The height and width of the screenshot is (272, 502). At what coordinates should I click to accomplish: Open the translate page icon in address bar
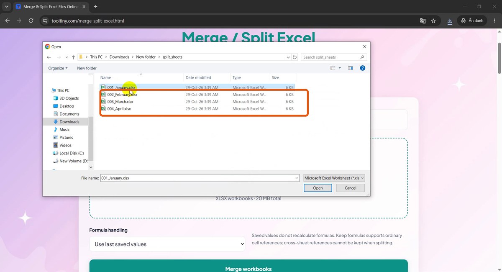pos(423,21)
